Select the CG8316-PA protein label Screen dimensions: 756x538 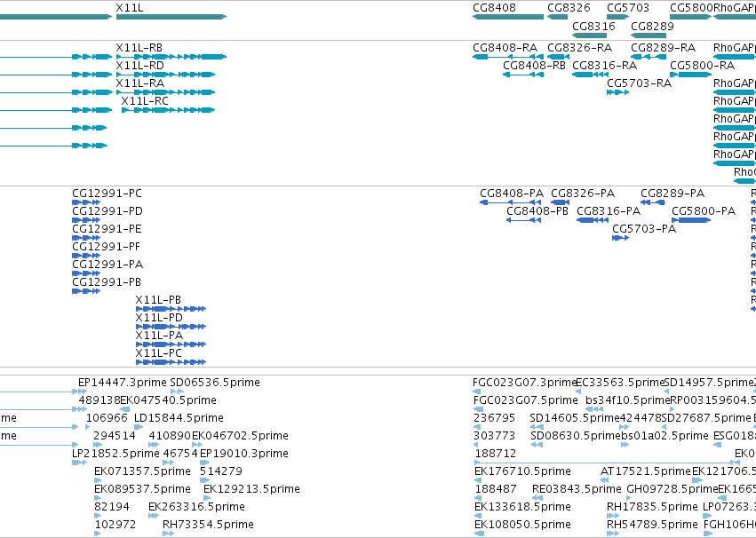(x=609, y=211)
